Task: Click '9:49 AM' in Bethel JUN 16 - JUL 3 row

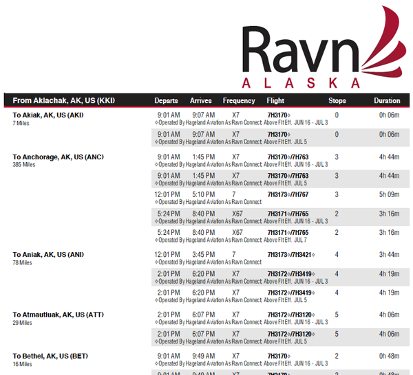Action: click(203, 356)
